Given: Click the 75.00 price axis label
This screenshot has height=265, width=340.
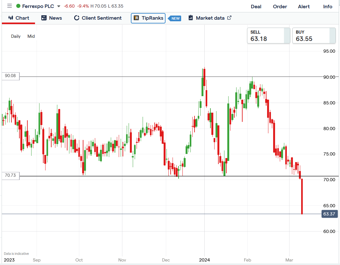Looking at the screenshot, I should tap(329, 154).
